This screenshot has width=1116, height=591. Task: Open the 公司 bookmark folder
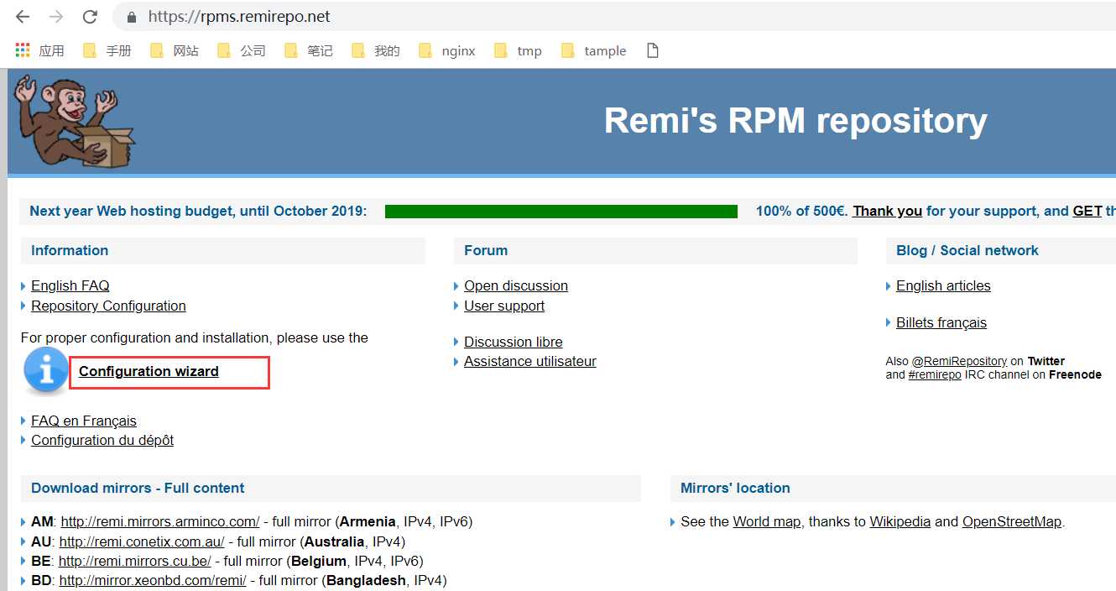[x=242, y=50]
